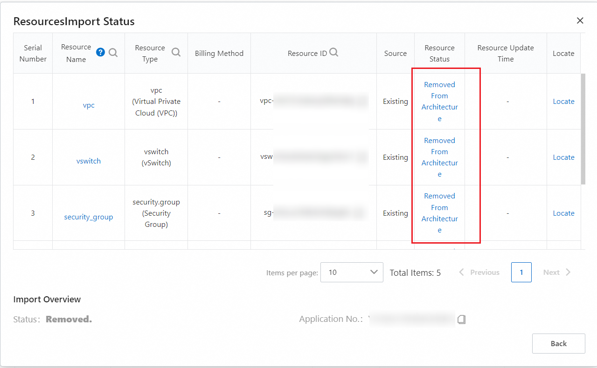Click the Resource Type search icon
Image resolution: width=597 pixels, height=368 pixels.
[x=176, y=52]
